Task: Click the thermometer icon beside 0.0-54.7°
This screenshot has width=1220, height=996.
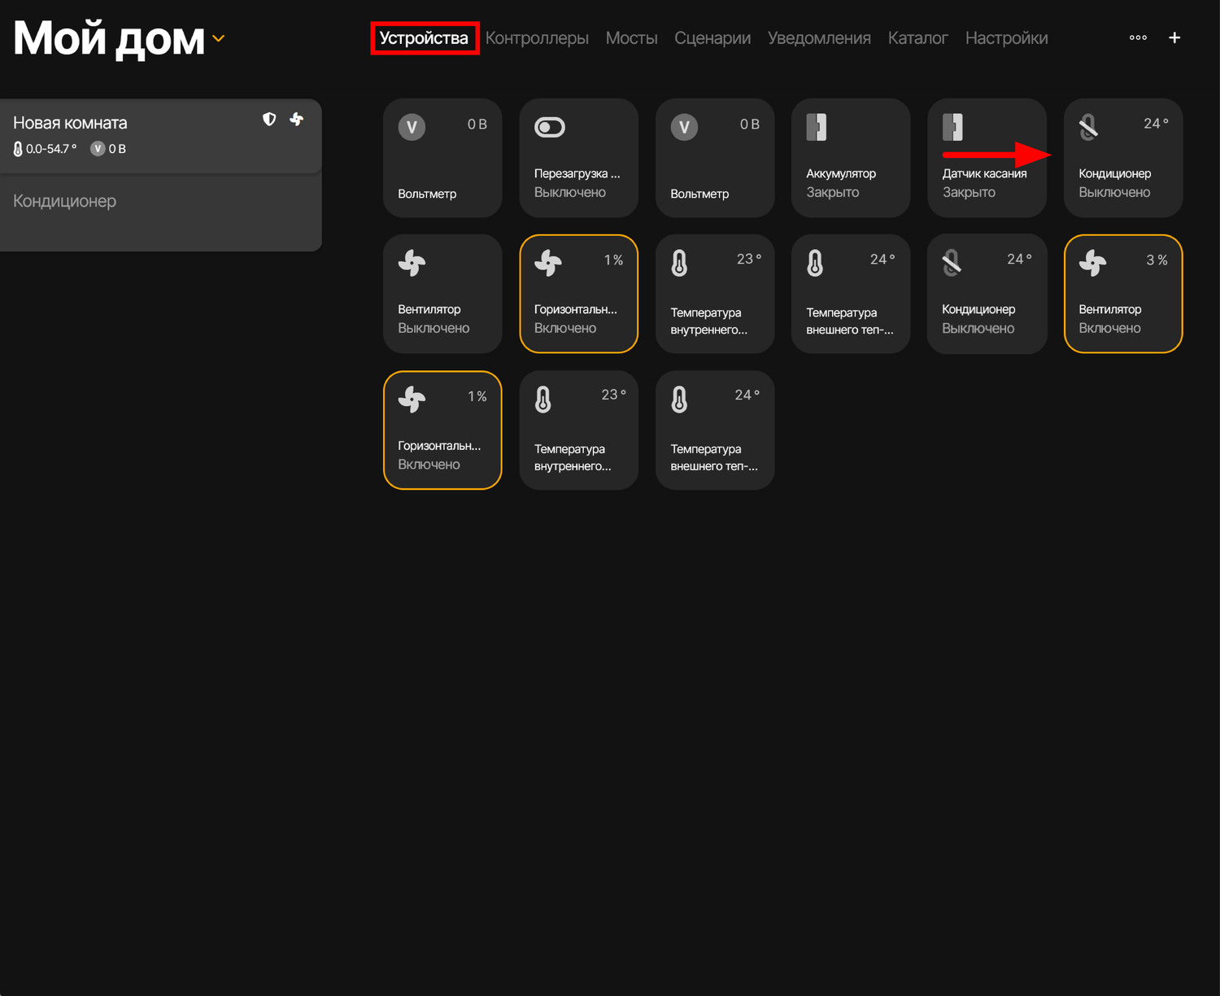Action: (x=18, y=149)
